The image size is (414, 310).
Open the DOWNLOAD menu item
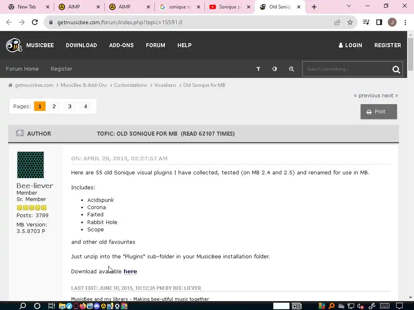tap(81, 45)
